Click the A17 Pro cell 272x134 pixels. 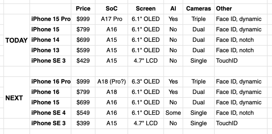(x=112, y=19)
